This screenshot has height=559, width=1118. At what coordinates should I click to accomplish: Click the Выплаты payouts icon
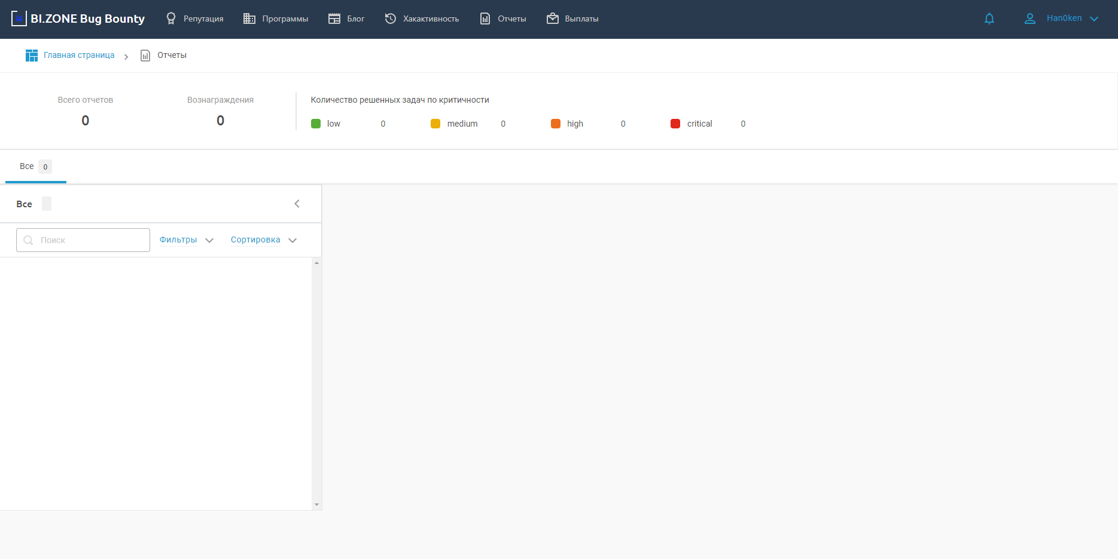(x=553, y=19)
